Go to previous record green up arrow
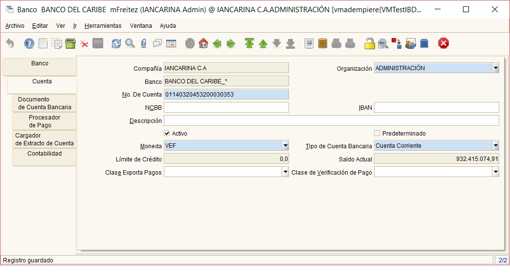 (263, 43)
